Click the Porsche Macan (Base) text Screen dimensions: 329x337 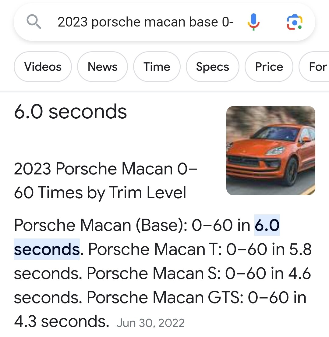tap(101, 225)
